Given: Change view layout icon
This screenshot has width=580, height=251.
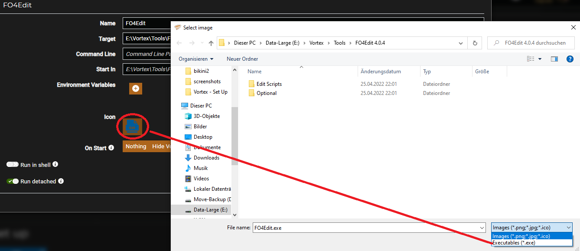Looking at the screenshot, I should click(531, 59).
